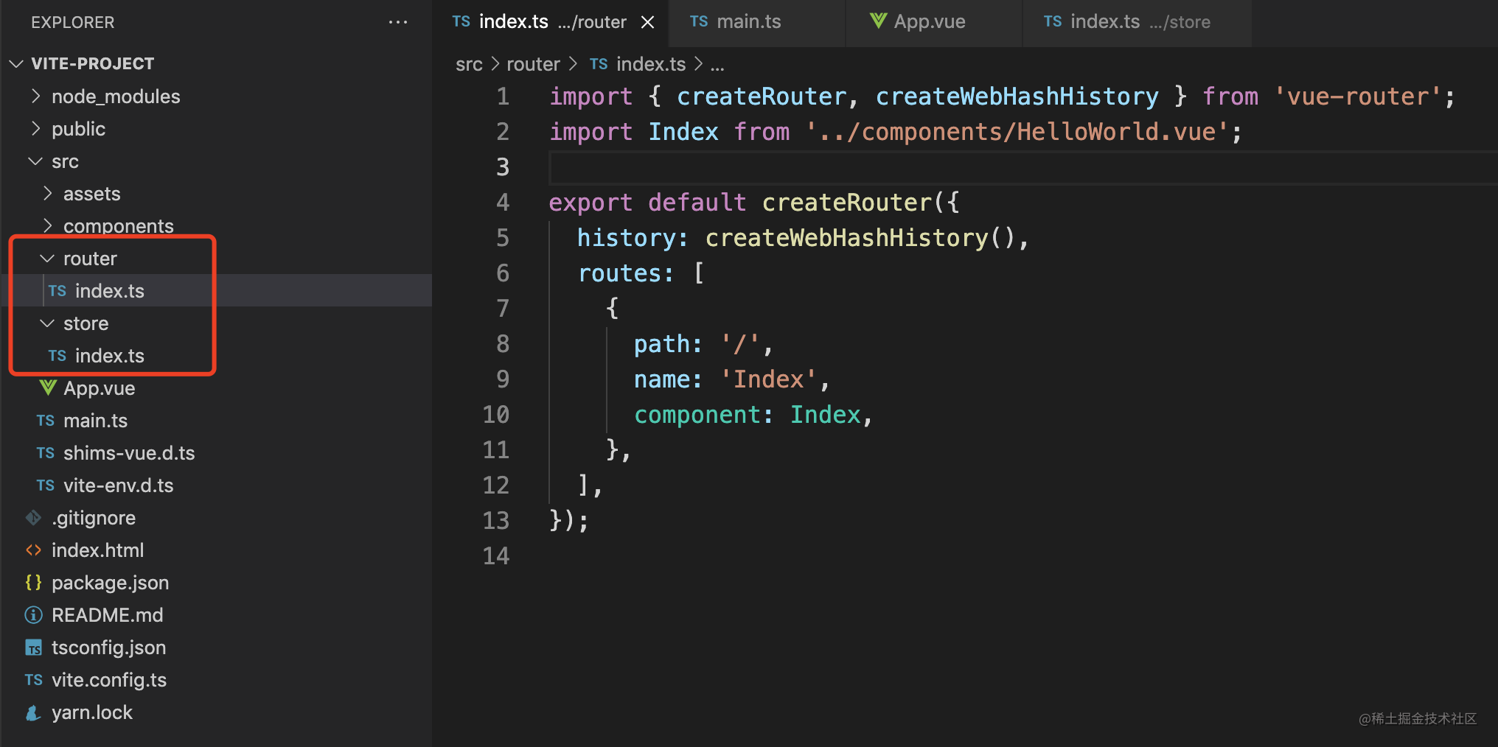
Task: Click router in the breadcrumb path
Action: pyautogui.click(x=533, y=65)
